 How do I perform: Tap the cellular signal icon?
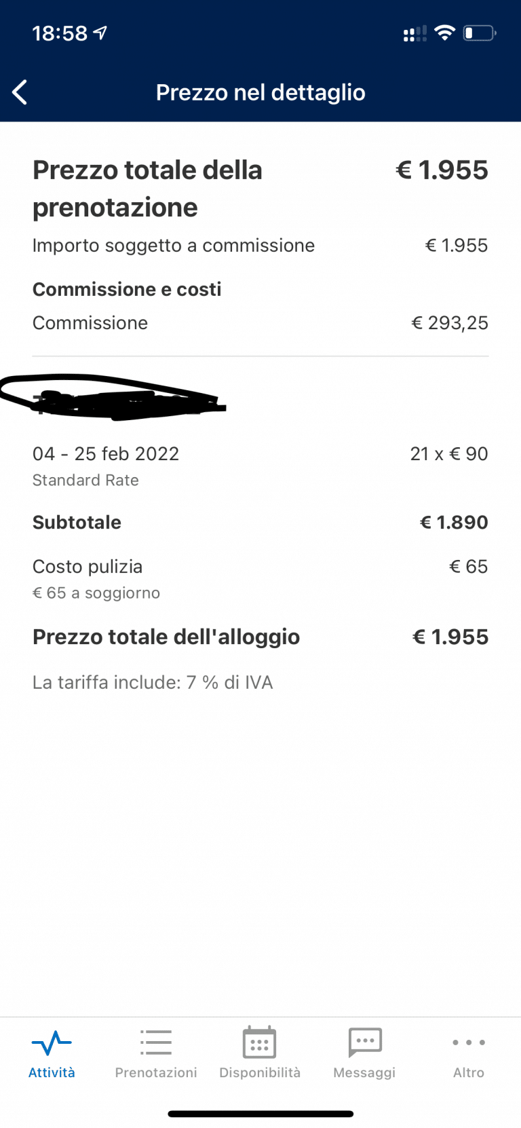[414, 33]
